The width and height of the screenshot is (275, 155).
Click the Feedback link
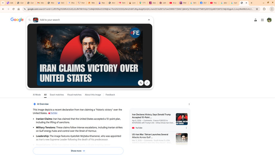point(110,95)
